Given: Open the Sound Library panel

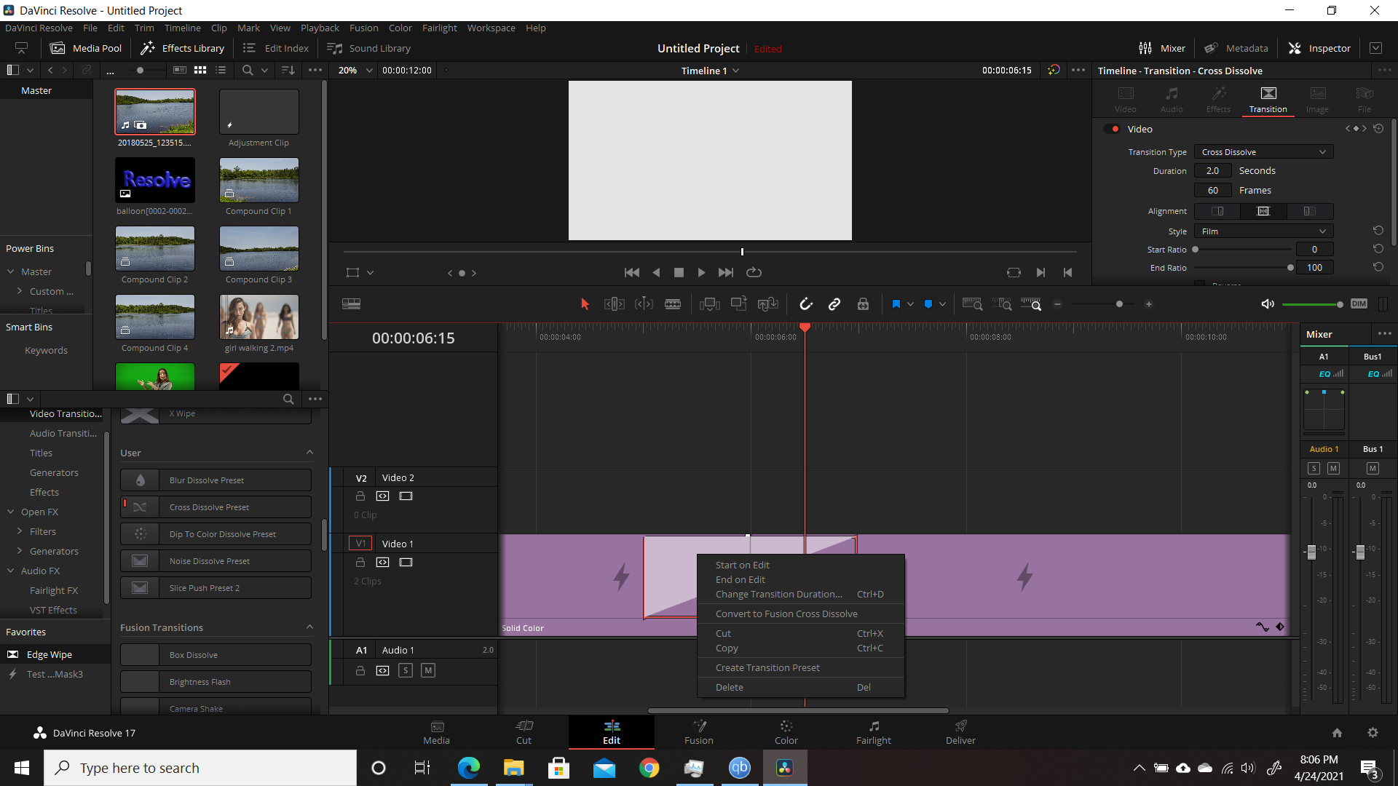Looking at the screenshot, I should 369,48.
